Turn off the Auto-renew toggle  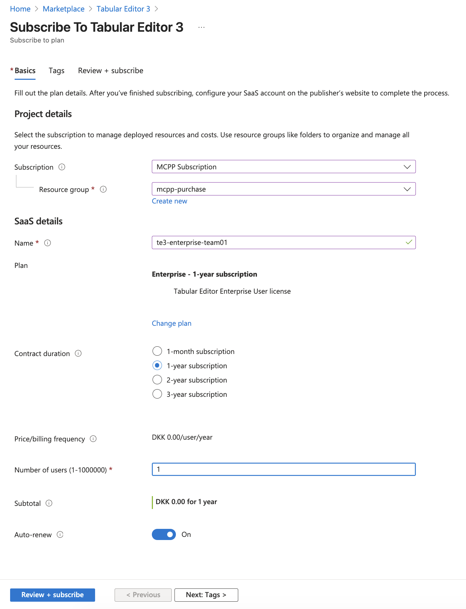(x=164, y=534)
